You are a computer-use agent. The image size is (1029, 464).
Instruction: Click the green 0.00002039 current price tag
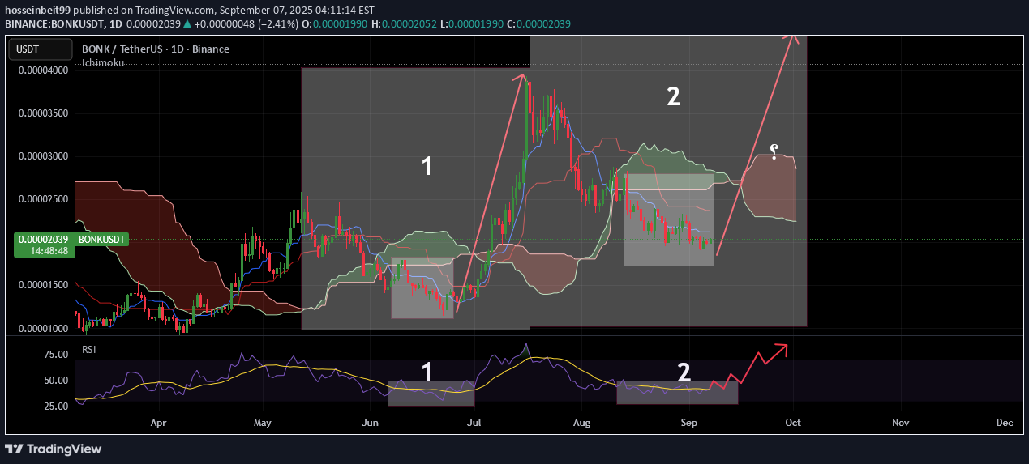point(44,240)
